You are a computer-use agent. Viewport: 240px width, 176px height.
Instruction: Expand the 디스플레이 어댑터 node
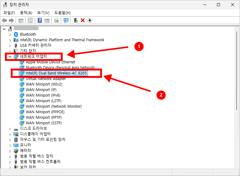click(x=10, y=134)
